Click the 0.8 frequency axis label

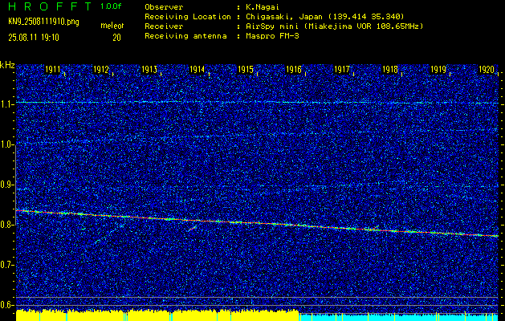tap(6, 225)
